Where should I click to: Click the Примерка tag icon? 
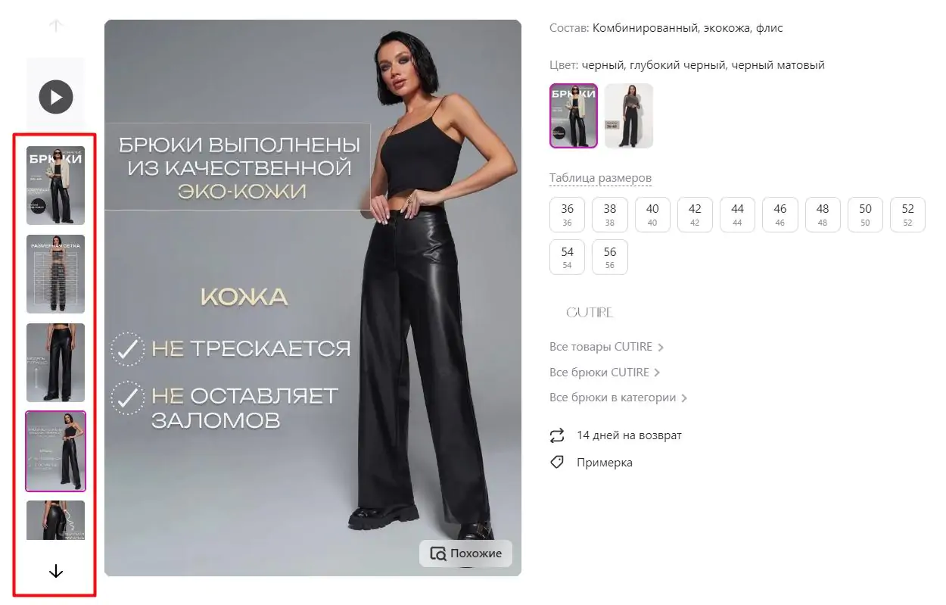pyautogui.click(x=557, y=462)
